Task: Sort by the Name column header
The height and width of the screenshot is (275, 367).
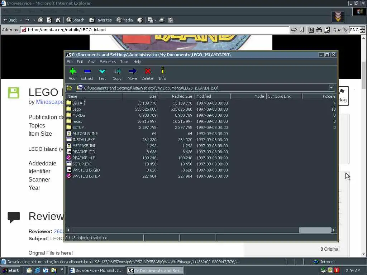Action: pos(94,96)
